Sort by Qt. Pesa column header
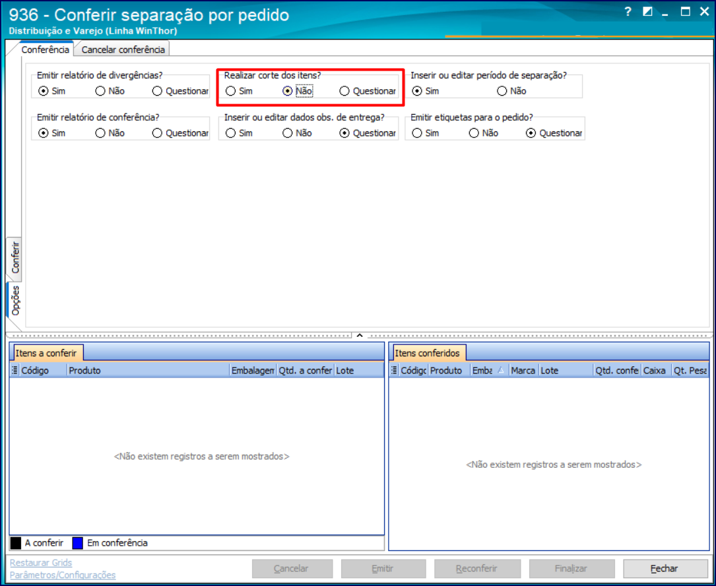 [x=690, y=370]
